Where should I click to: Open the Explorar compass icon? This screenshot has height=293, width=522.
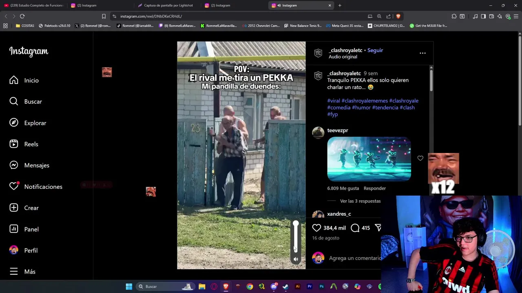point(14,122)
